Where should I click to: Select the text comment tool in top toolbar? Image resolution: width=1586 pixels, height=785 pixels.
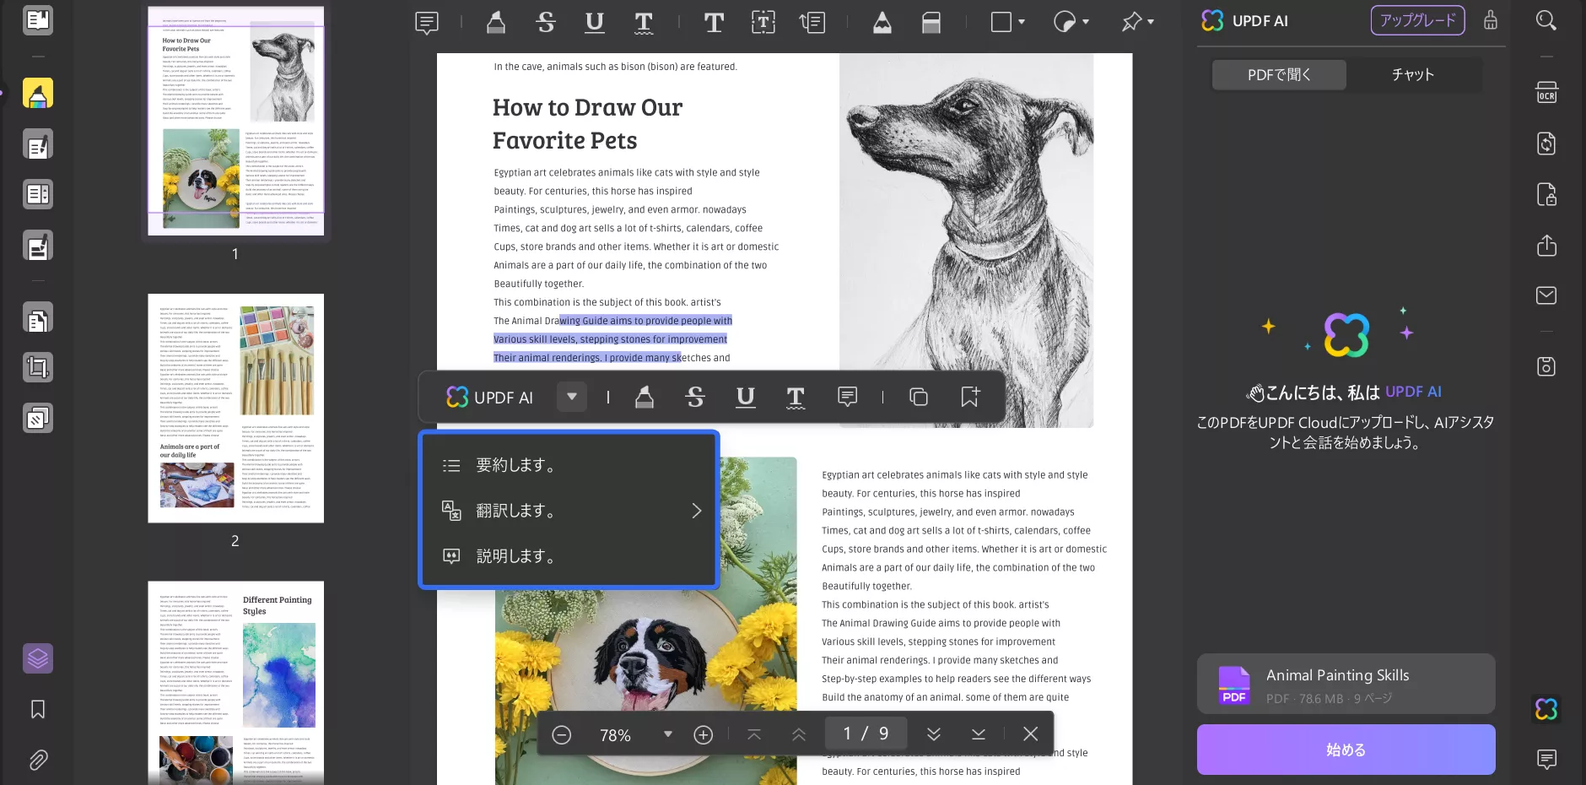pos(714,23)
